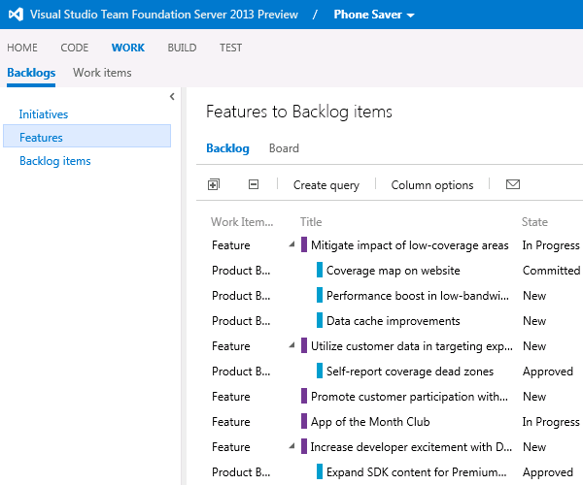Viewport: 583px width, 485px height.
Task: Collapse the Utilize customer data feature
Action: 292,346
